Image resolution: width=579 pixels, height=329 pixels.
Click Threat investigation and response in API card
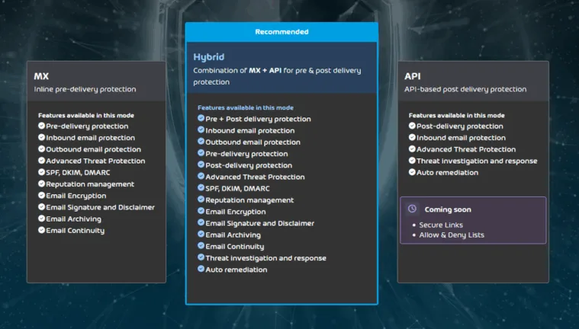477,161
